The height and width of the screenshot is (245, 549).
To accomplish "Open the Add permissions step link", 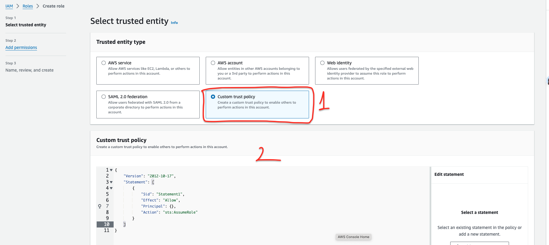I will click(x=21, y=47).
